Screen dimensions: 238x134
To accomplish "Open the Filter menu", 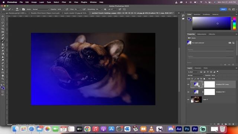I will click(x=64, y=2).
